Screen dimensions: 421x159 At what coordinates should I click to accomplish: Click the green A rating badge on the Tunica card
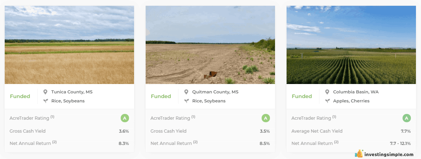125,118
